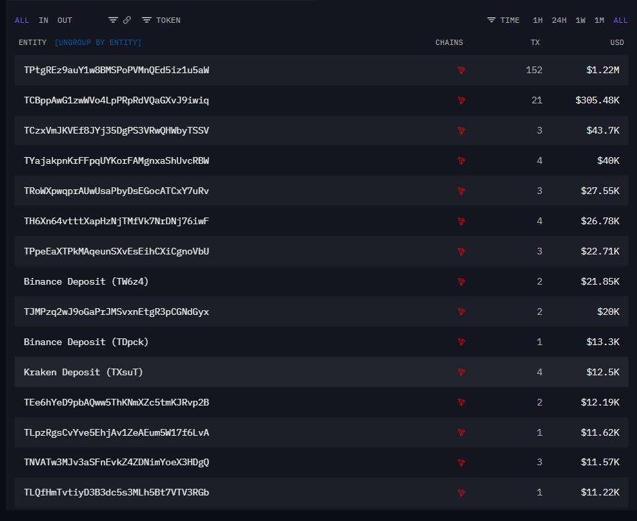Screen dimensions: 637x521
Task: Switch to the OUT tab
Action: click(x=65, y=20)
